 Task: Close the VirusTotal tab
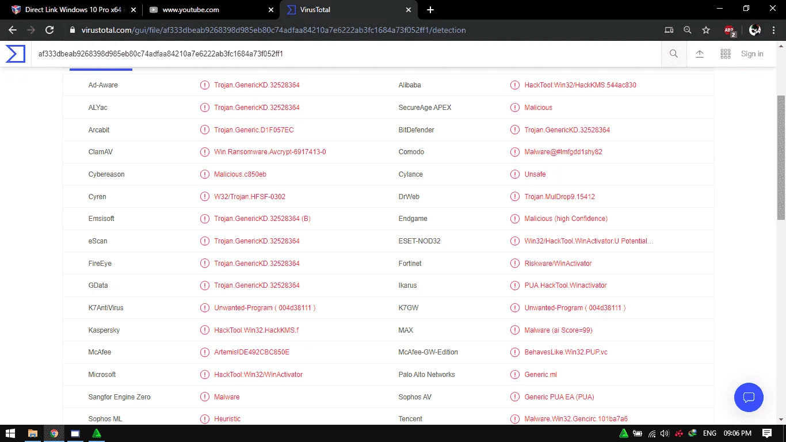(x=409, y=10)
